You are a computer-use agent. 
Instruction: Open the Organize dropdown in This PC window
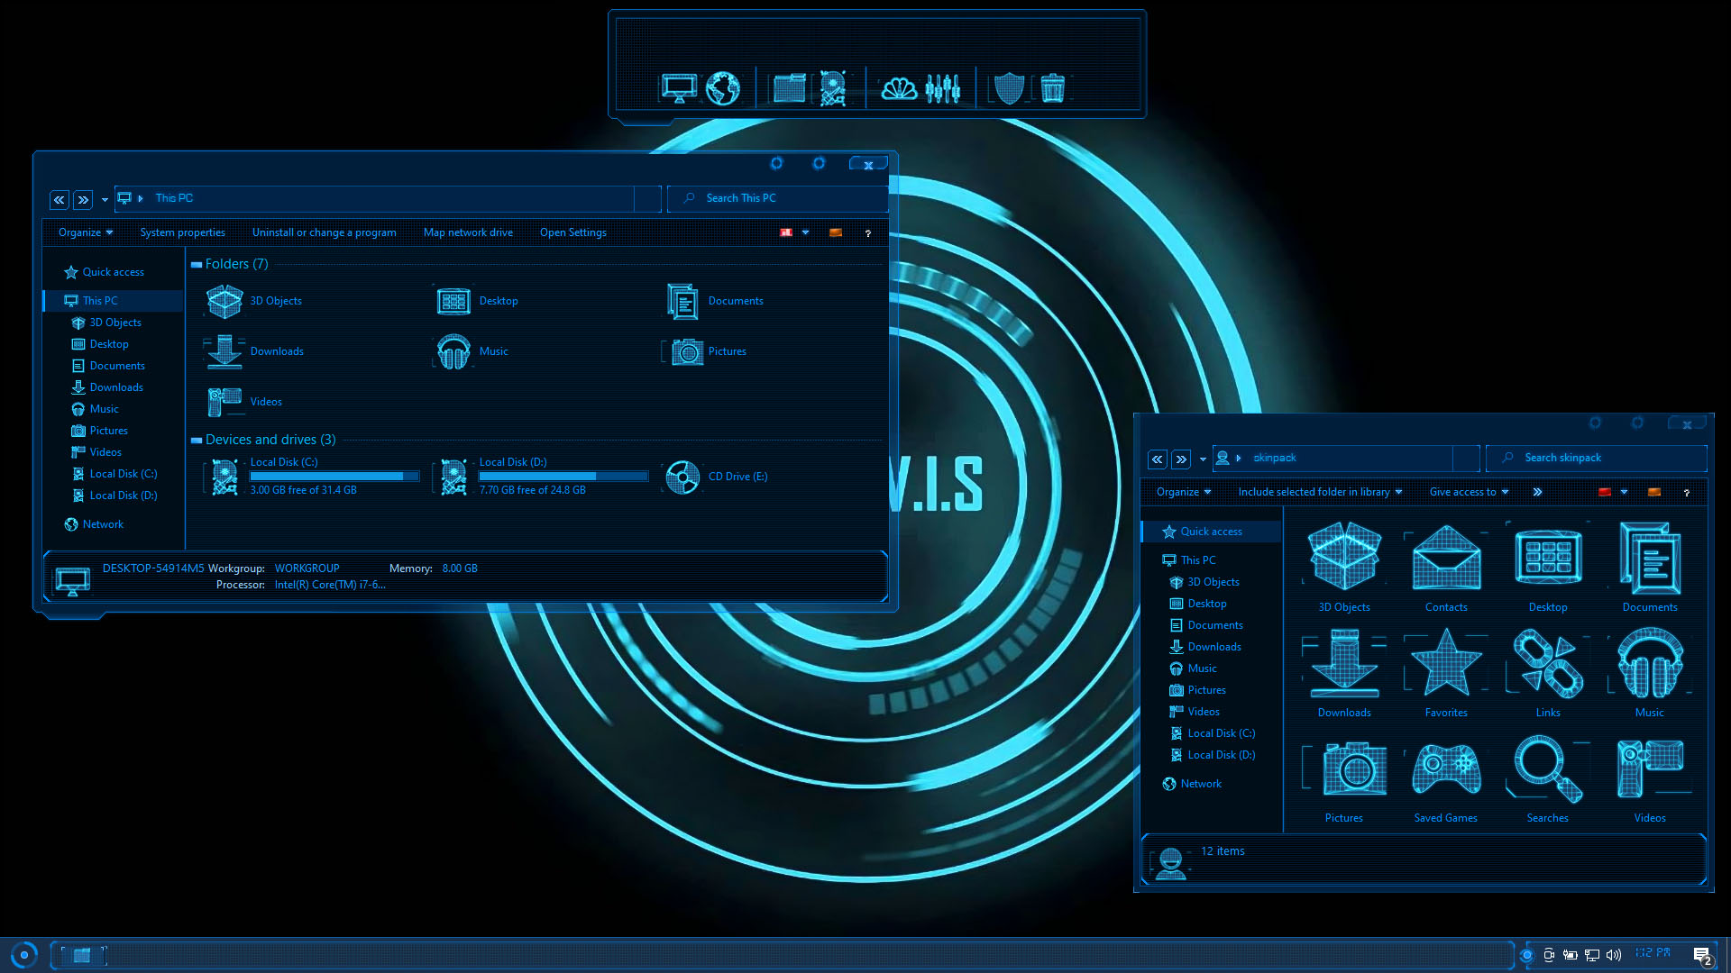tap(86, 232)
